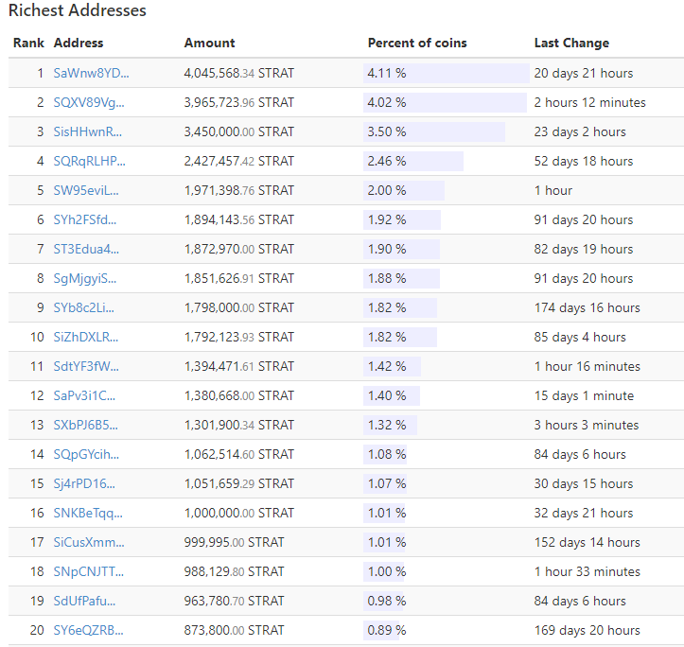Click the 3.50 % percent bar
Screen dimensions: 684x647
click(x=434, y=131)
